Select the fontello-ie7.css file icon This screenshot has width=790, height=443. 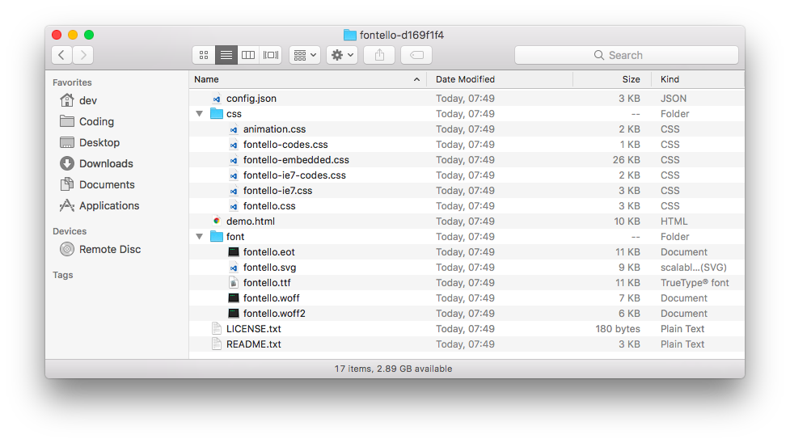(233, 191)
